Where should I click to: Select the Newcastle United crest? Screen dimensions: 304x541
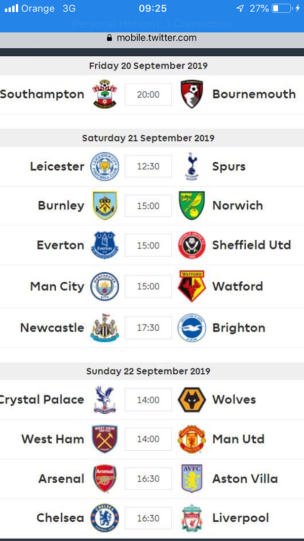pos(104,328)
